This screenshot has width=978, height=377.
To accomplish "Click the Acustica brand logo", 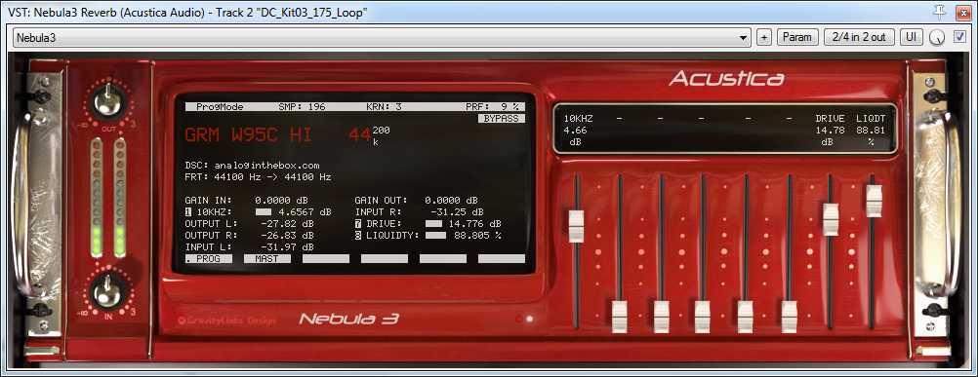I will (726, 79).
